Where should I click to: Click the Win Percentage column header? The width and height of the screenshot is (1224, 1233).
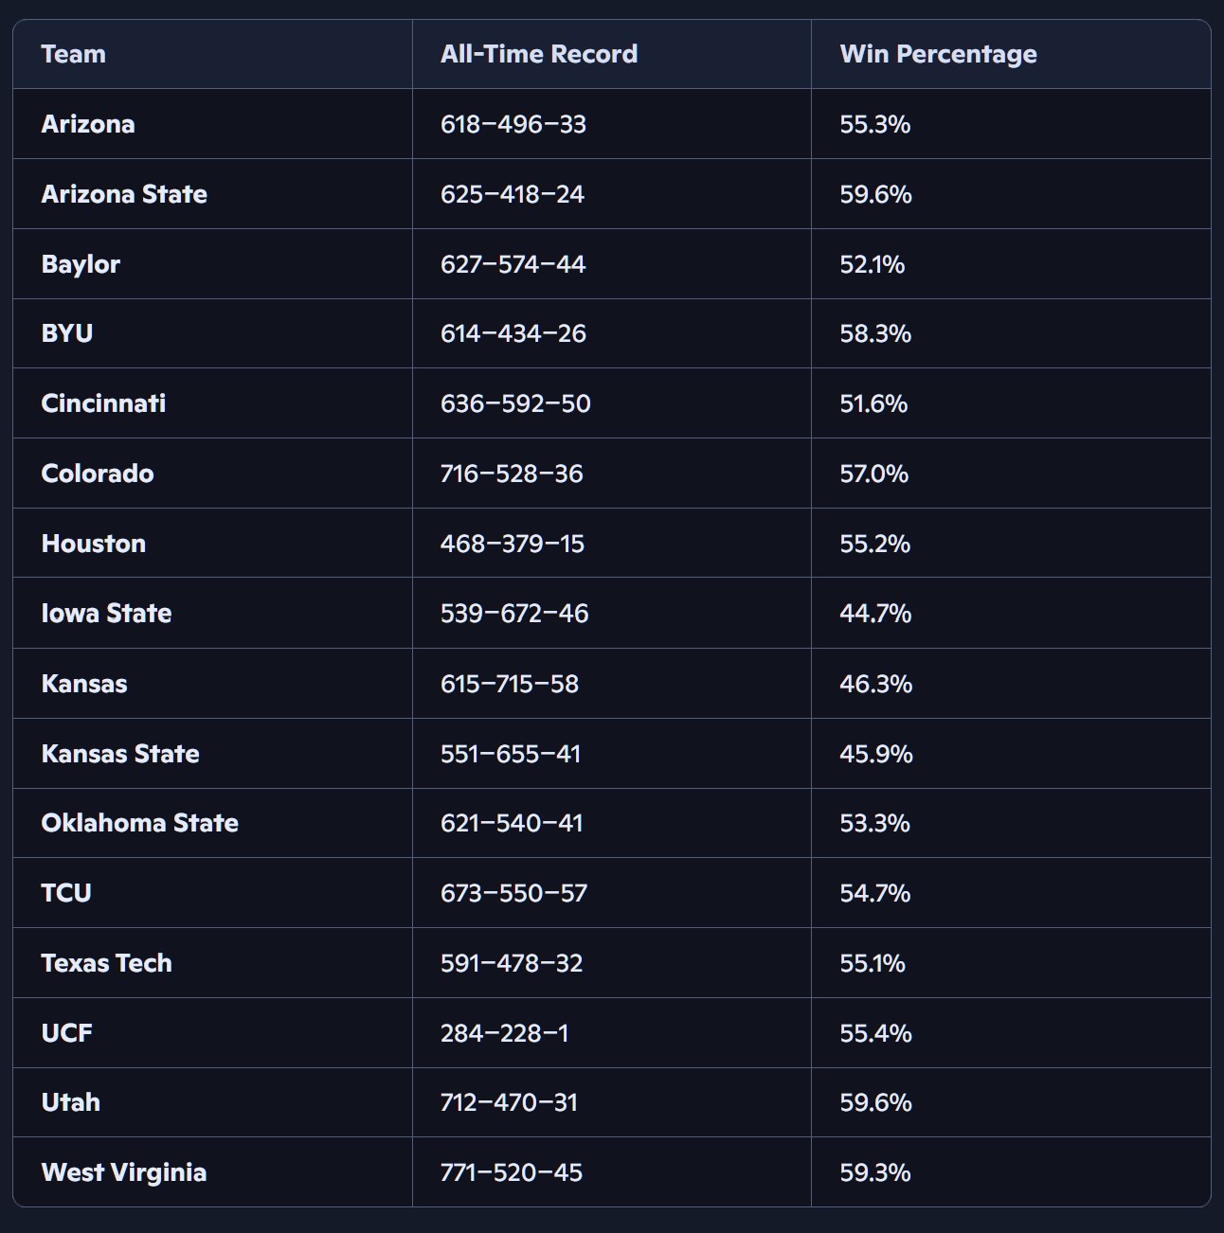[938, 54]
